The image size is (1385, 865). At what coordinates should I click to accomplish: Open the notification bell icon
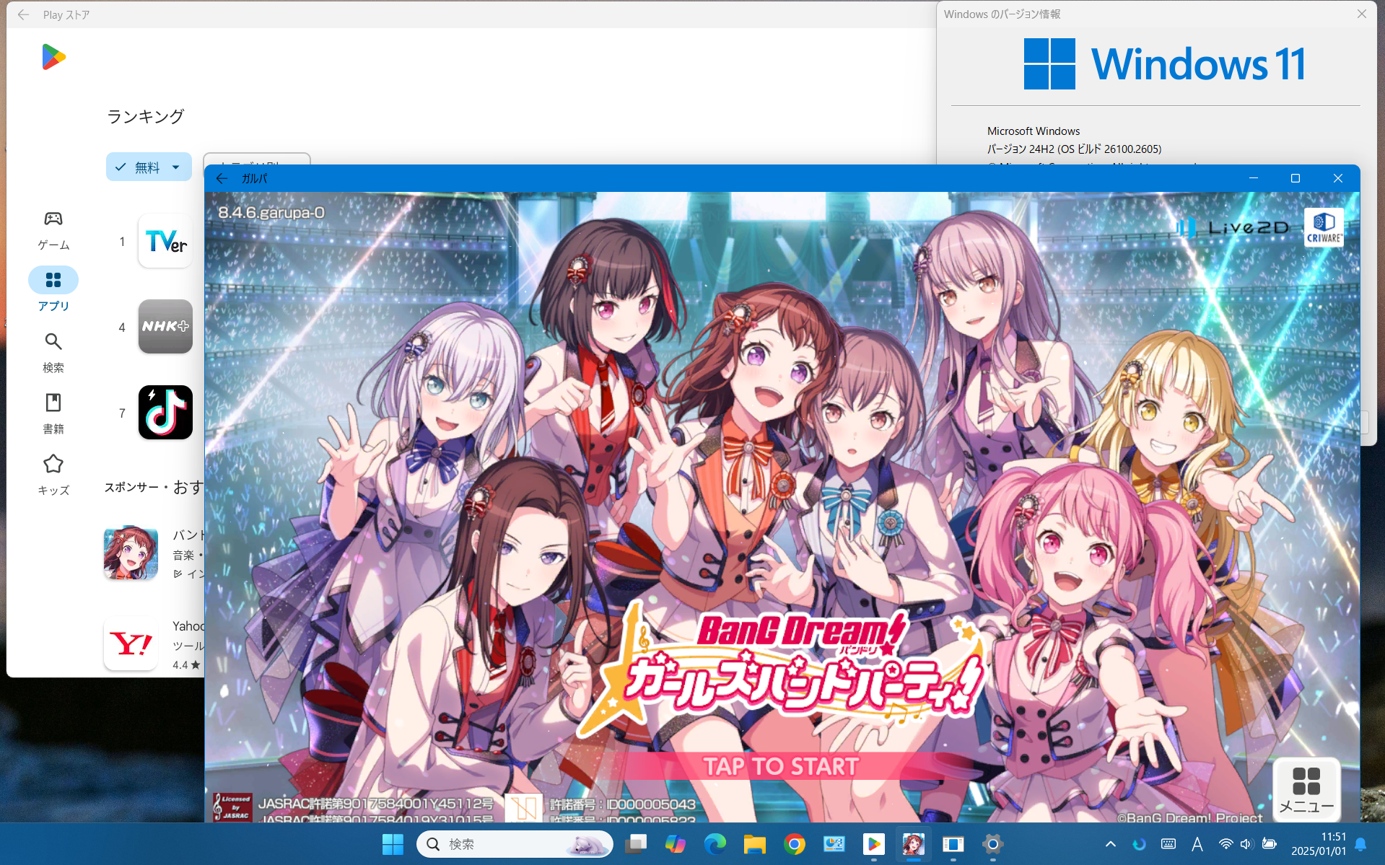coord(1361,844)
